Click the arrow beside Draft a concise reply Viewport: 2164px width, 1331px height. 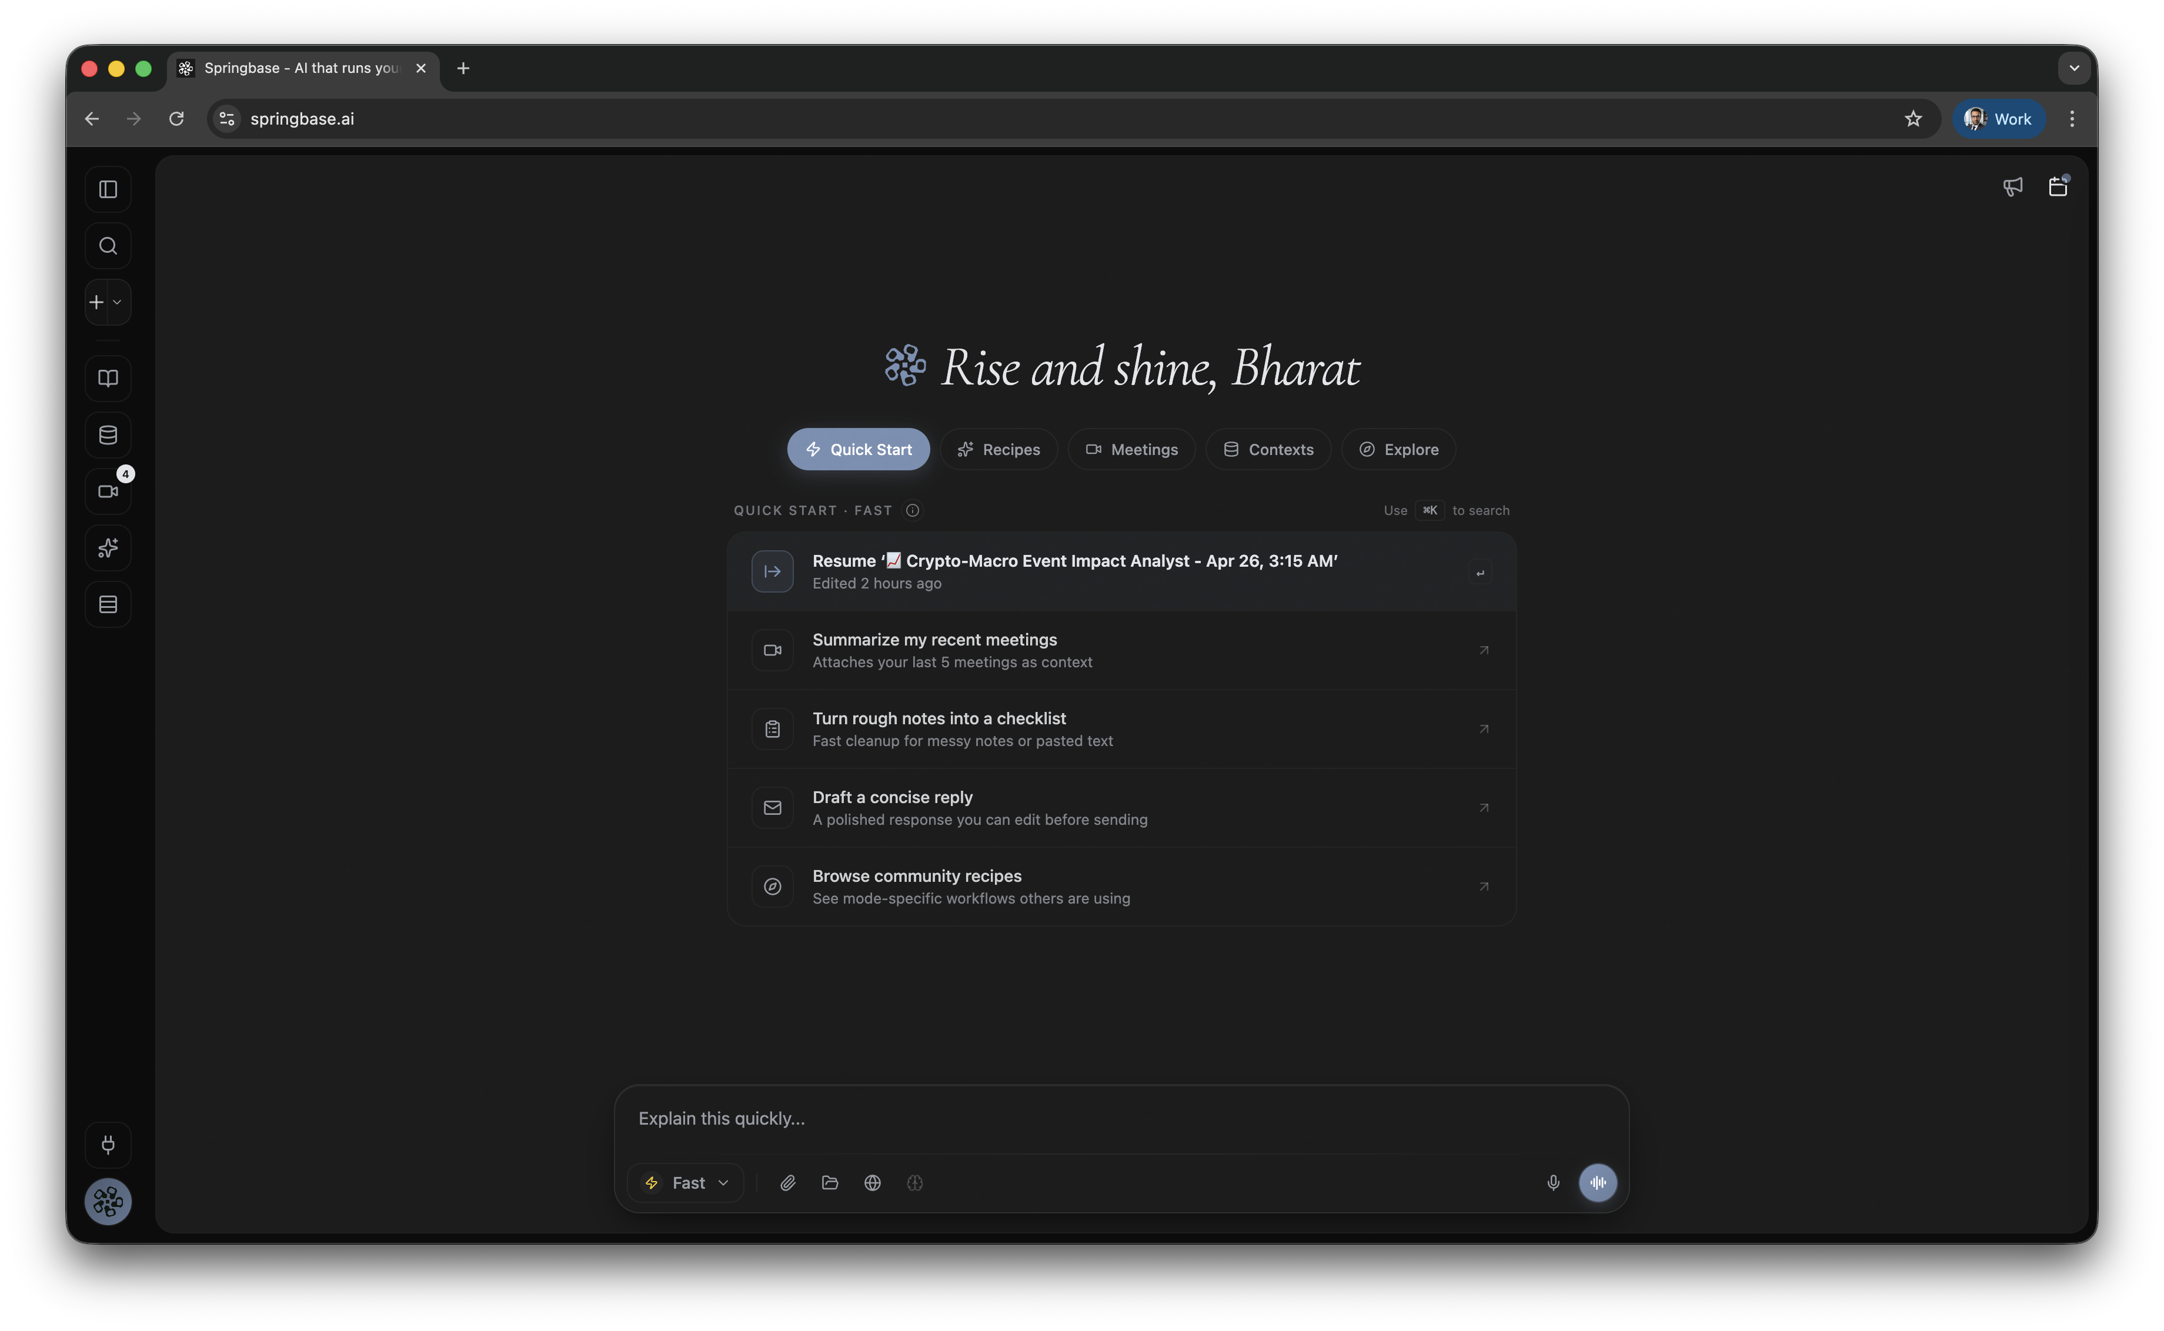pos(1484,808)
